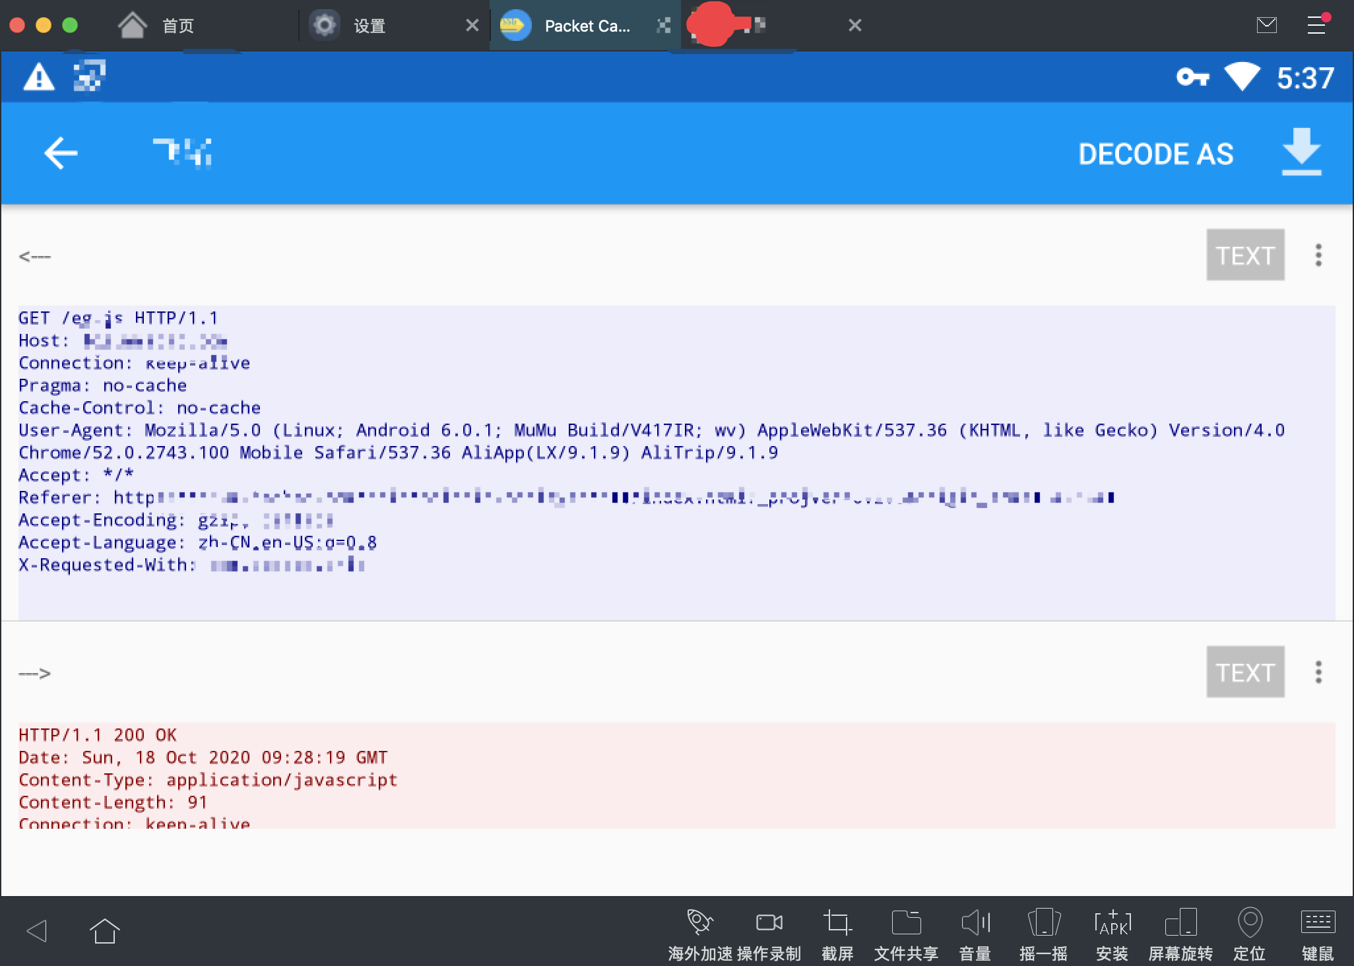Tap Android back triangle in bottom bar

pyautogui.click(x=36, y=930)
